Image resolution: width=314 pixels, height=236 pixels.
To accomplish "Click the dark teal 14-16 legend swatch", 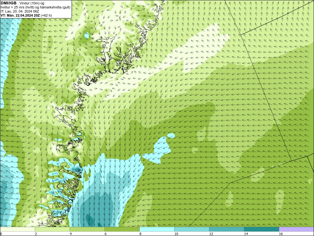I will (x=262, y=229).
